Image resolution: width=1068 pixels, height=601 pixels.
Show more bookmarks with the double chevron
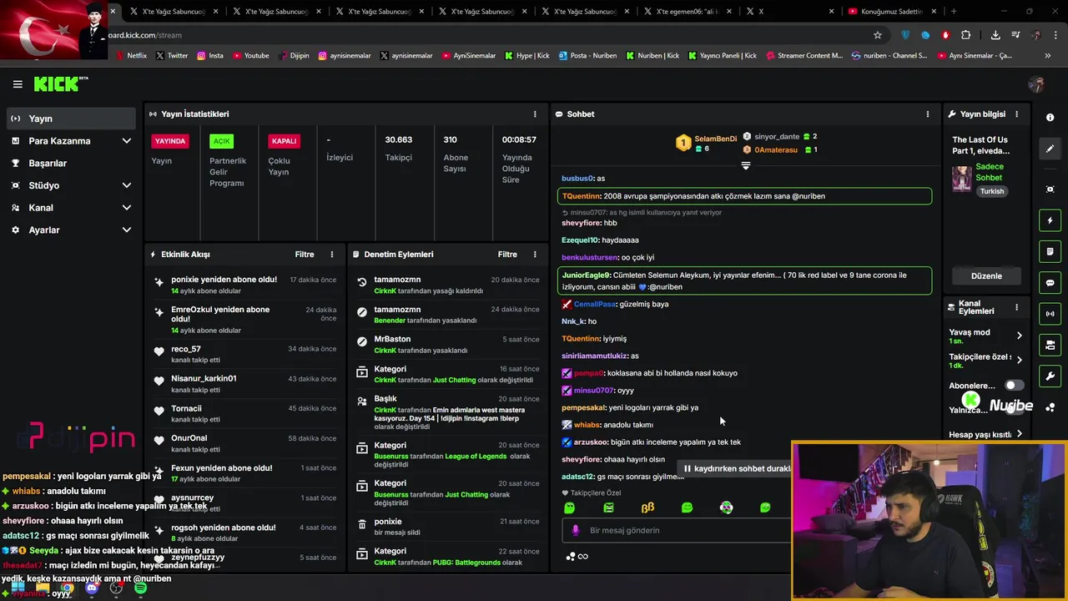pyautogui.click(x=1047, y=56)
